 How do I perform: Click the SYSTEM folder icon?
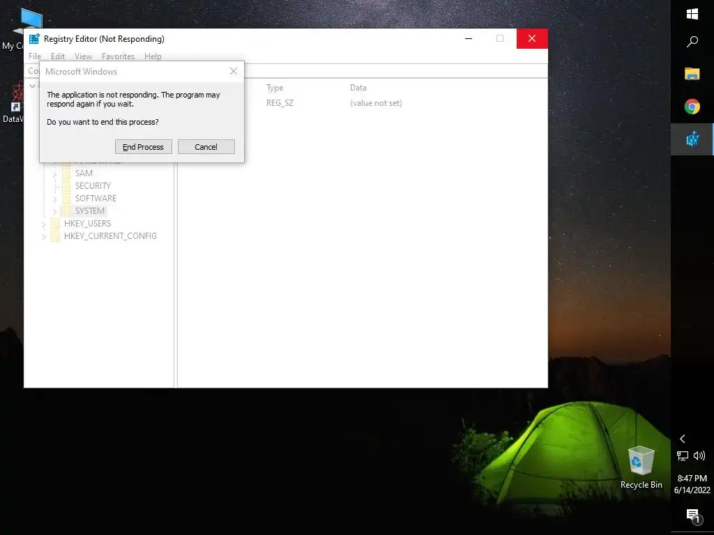click(x=66, y=211)
